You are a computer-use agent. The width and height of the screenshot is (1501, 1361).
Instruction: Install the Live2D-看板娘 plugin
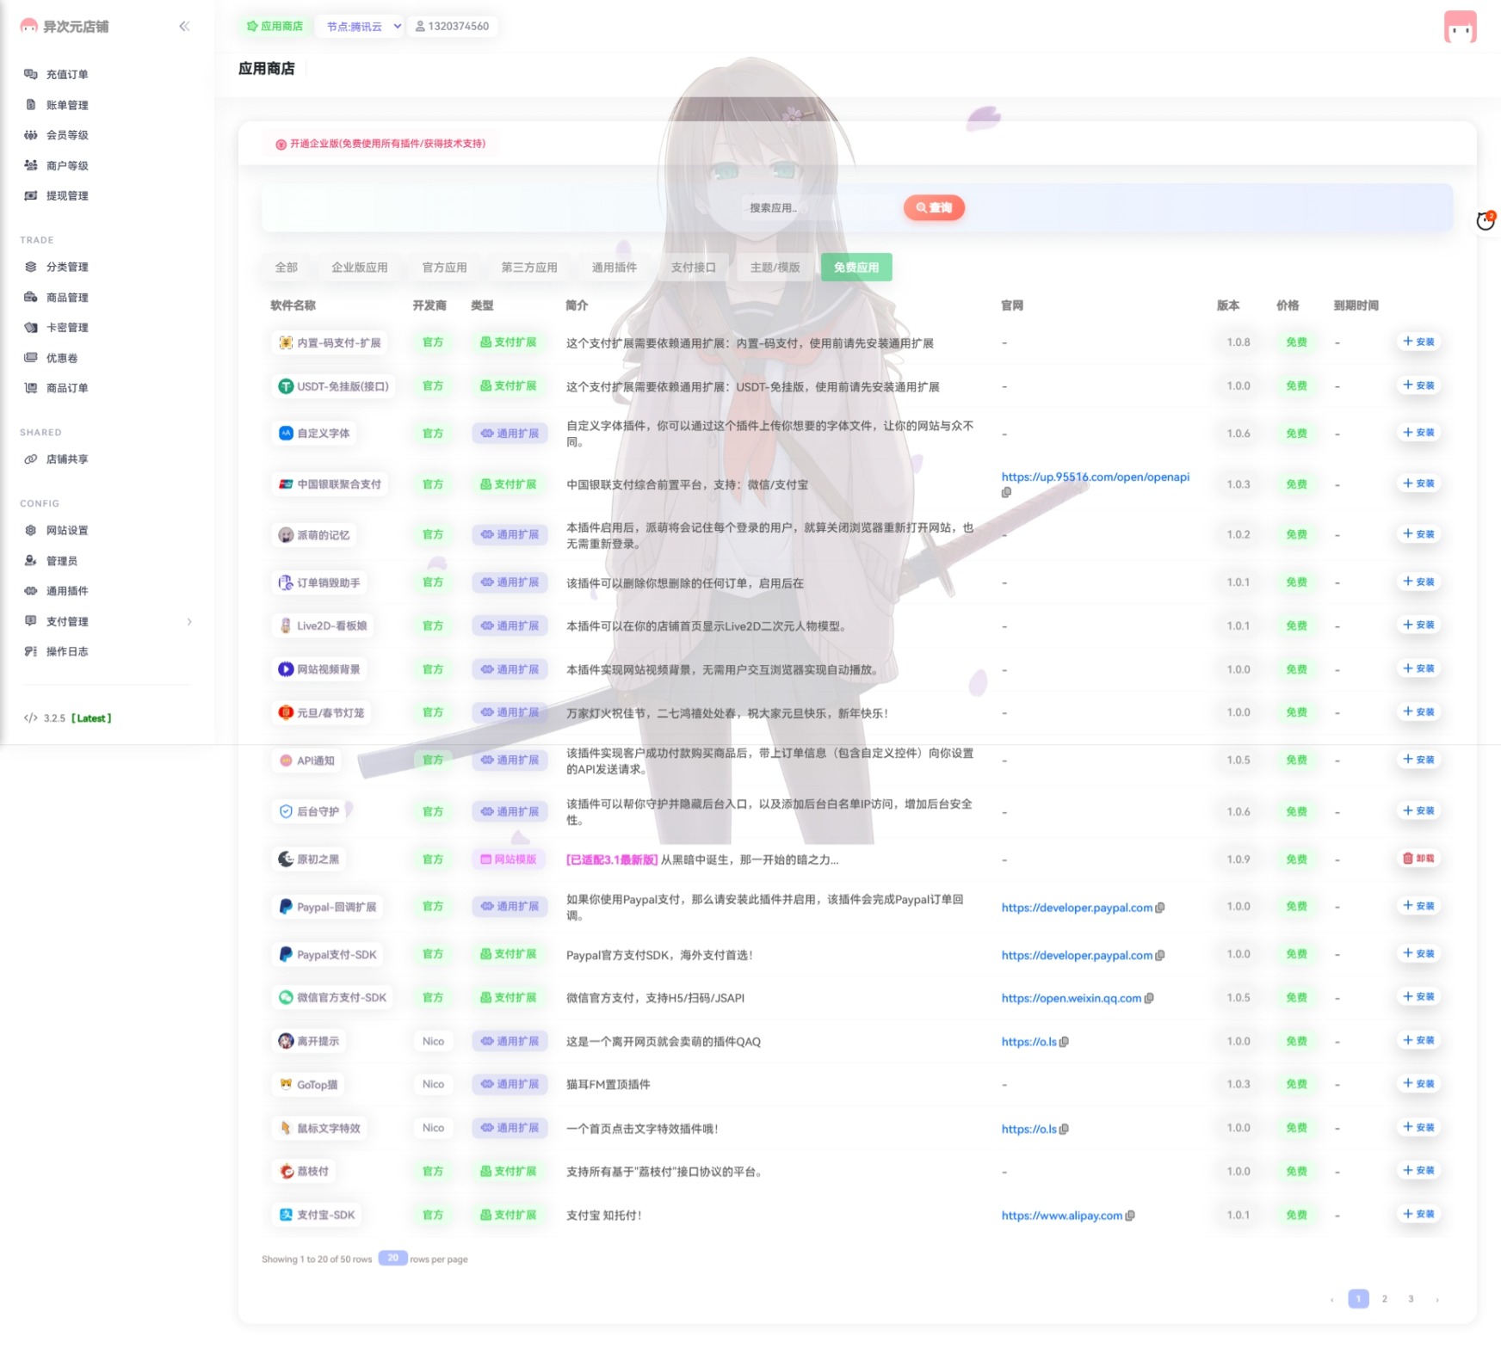click(1418, 625)
